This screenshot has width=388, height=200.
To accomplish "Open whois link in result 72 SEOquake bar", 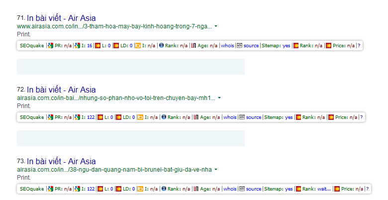I will pyautogui.click(x=230, y=117).
